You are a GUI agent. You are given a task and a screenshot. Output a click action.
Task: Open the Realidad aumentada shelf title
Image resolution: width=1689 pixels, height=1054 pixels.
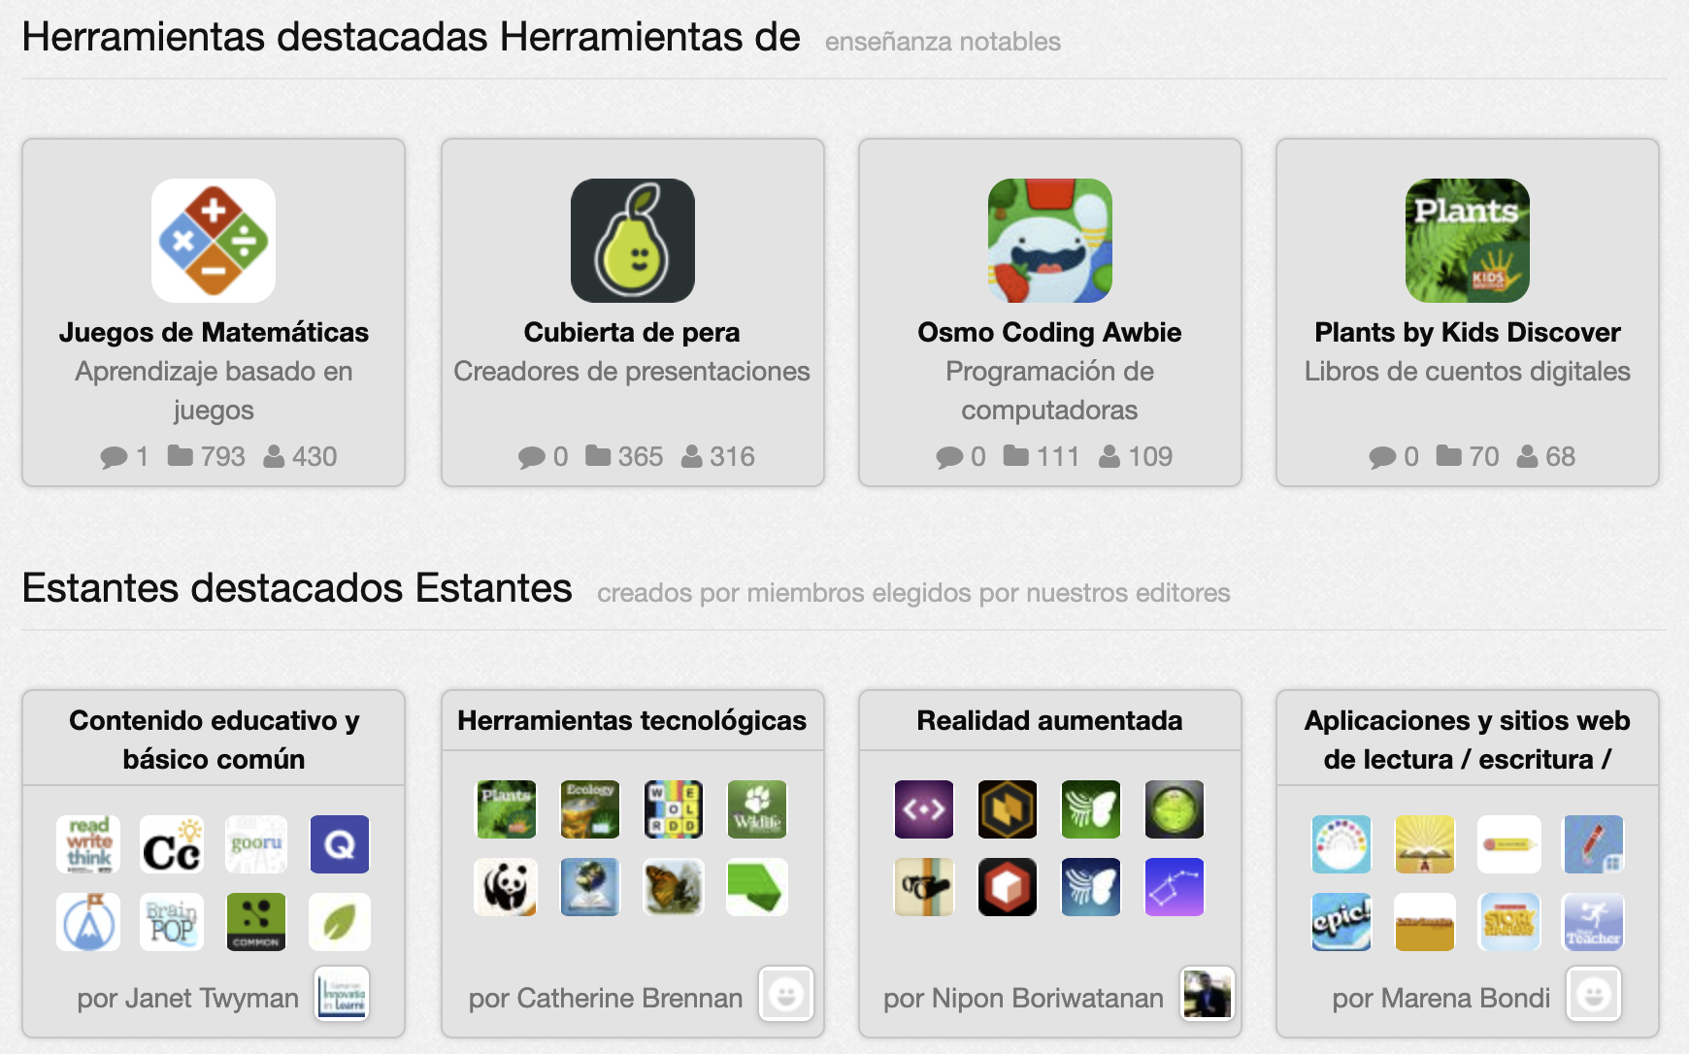pyautogui.click(x=1049, y=720)
